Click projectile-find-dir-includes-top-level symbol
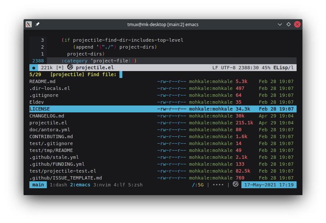326x223 pixels. click(128, 40)
